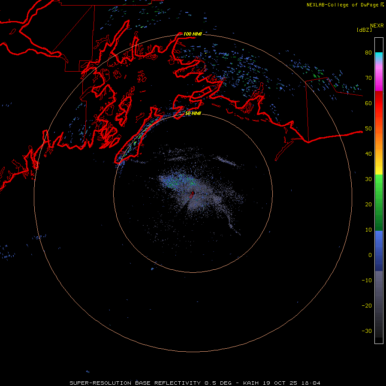Click the NEXR legend title
This screenshot has height=386, width=386.
[x=377, y=26]
